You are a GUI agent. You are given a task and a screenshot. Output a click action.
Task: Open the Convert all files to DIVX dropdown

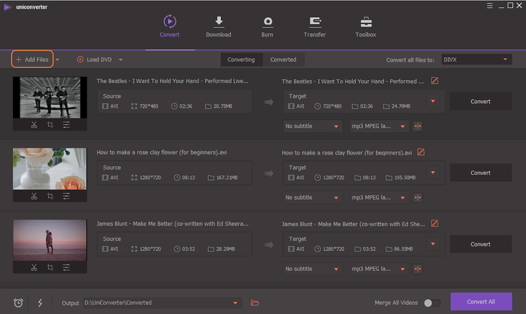(x=476, y=60)
